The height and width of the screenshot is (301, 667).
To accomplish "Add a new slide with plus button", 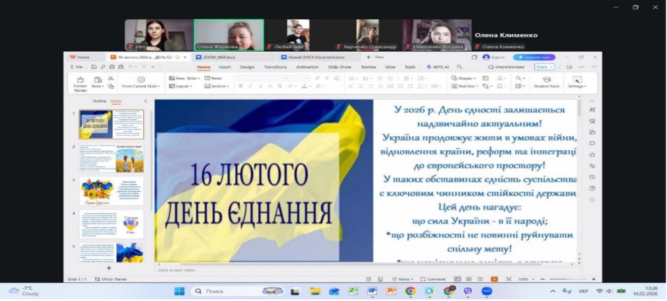I will (109, 268).
